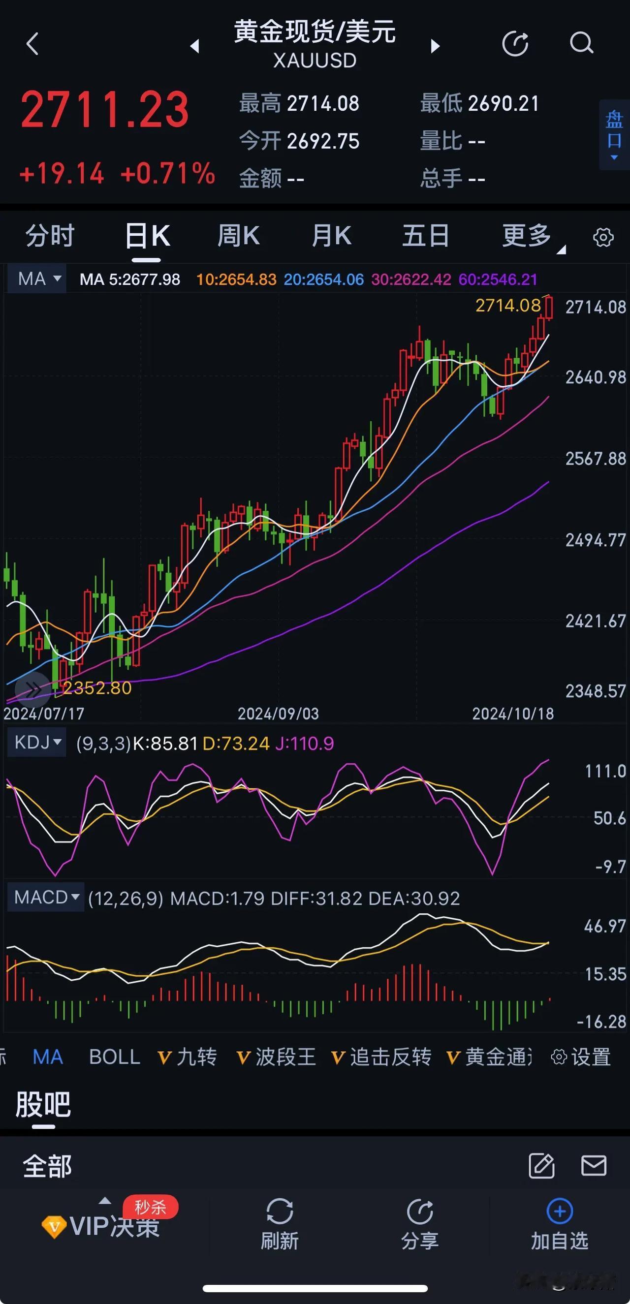
Task: Tap the 秒杀 badge
Action: pos(151,1208)
